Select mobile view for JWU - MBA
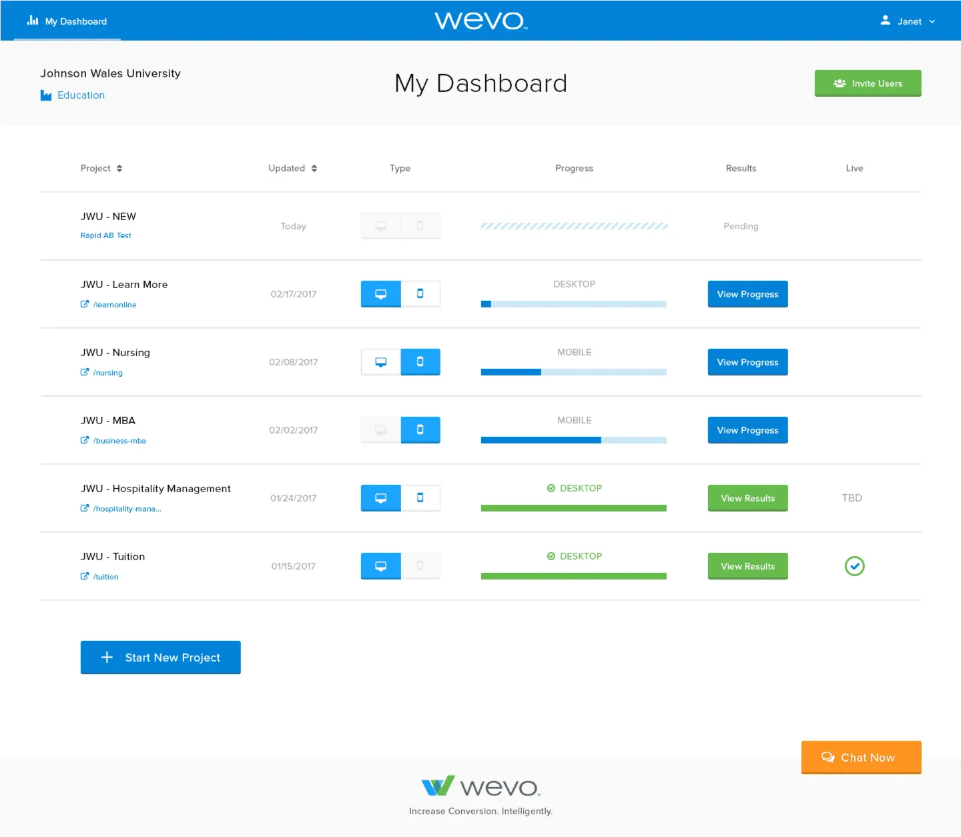Image resolution: width=961 pixels, height=837 pixels. click(x=420, y=430)
